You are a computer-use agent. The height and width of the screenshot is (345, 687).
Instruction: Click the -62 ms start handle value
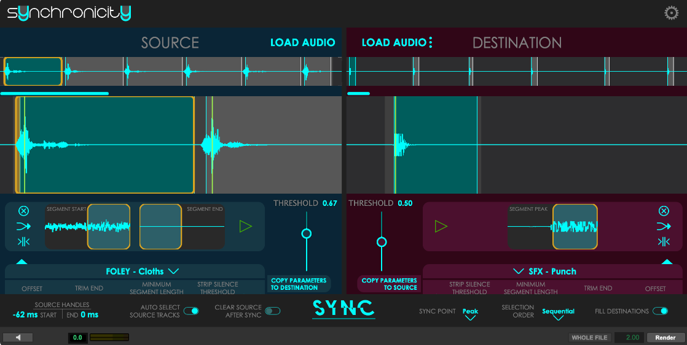point(25,314)
